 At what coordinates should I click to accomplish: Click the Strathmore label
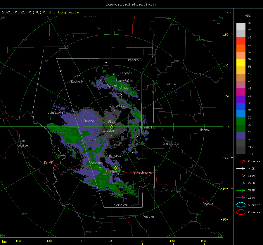pyautogui.click(x=142, y=172)
